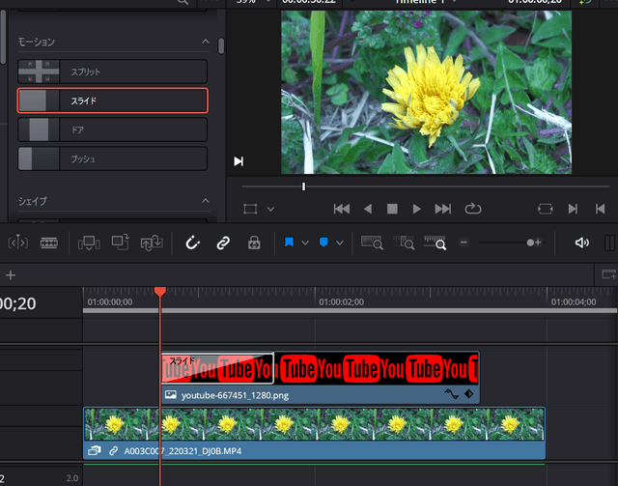Click the viewer preview image
The image size is (618, 486).
coord(426,92)
